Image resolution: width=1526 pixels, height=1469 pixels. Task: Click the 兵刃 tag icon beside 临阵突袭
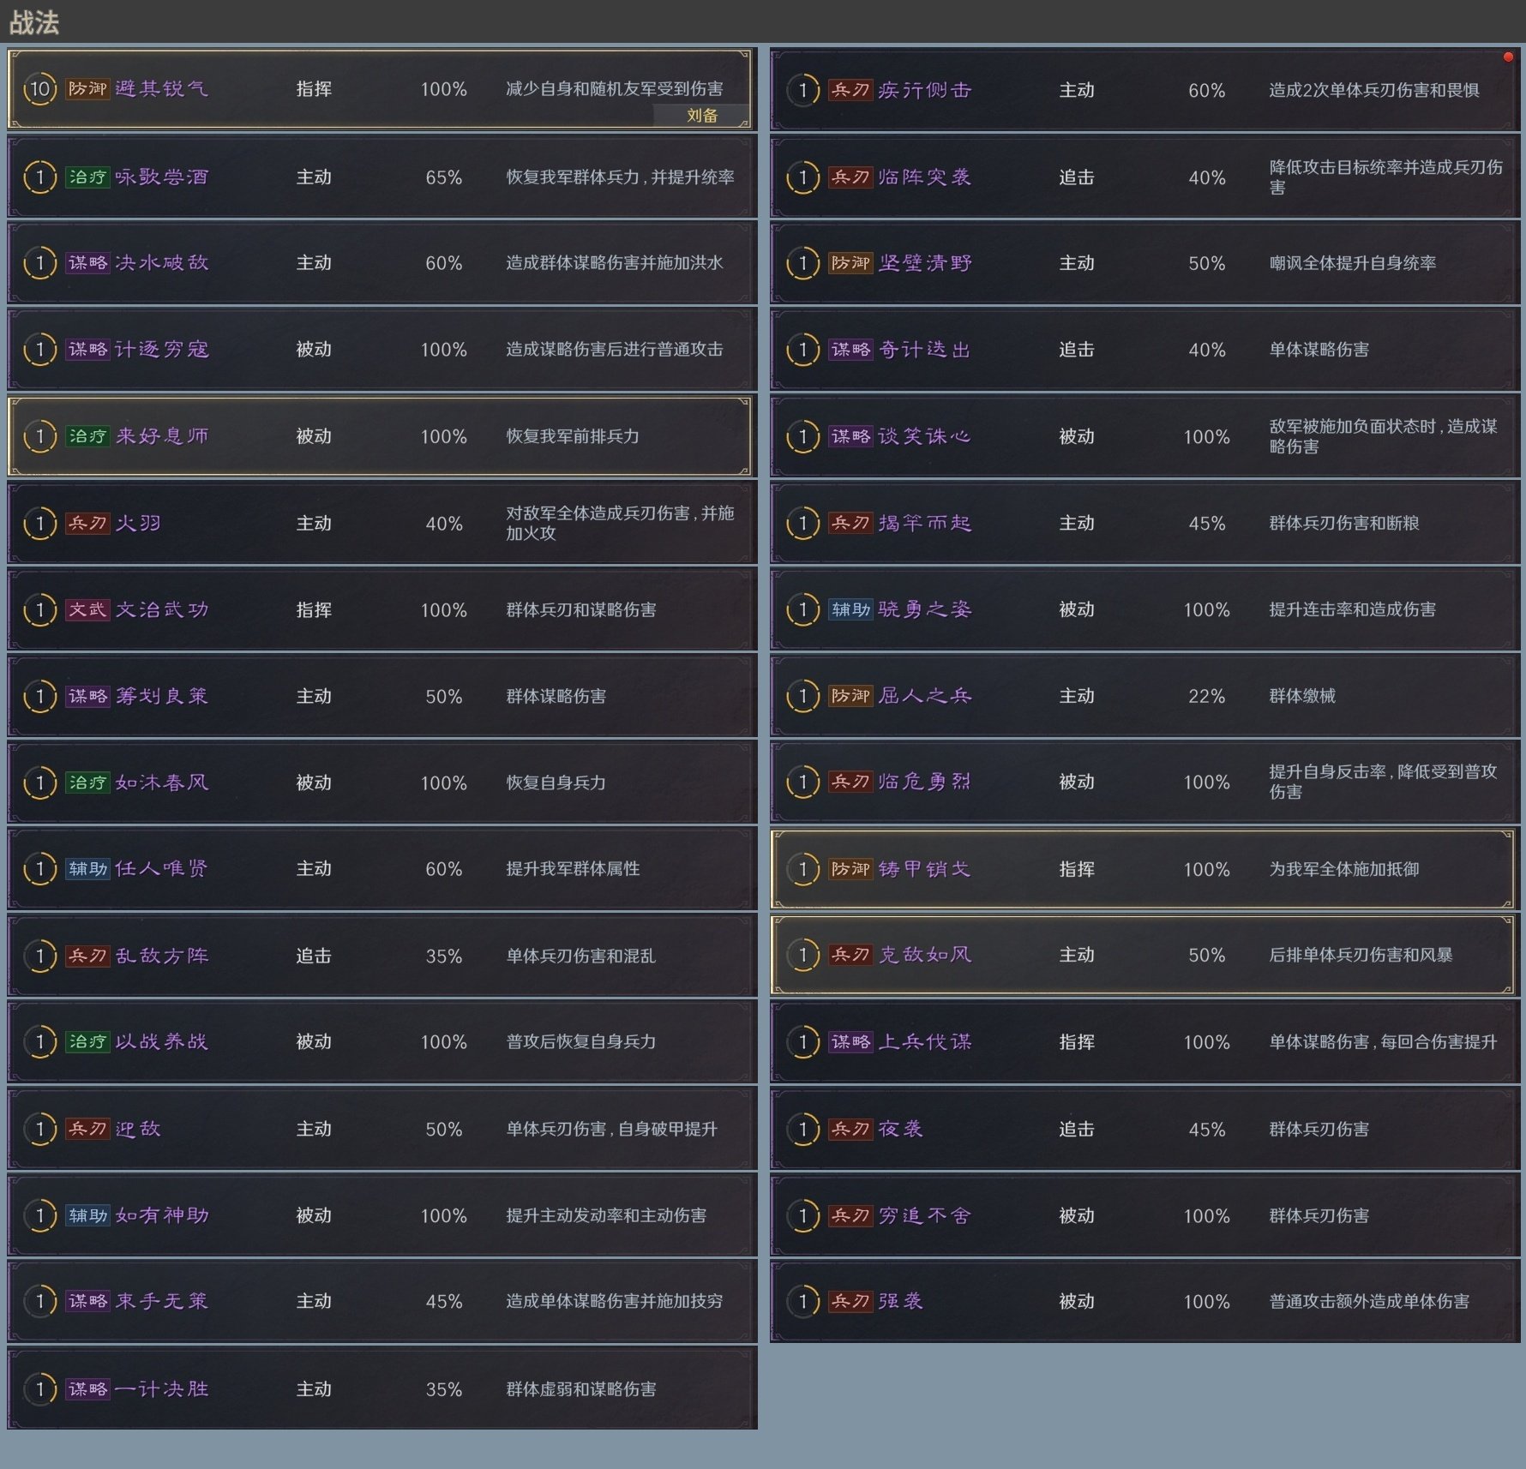pos(851,177)
